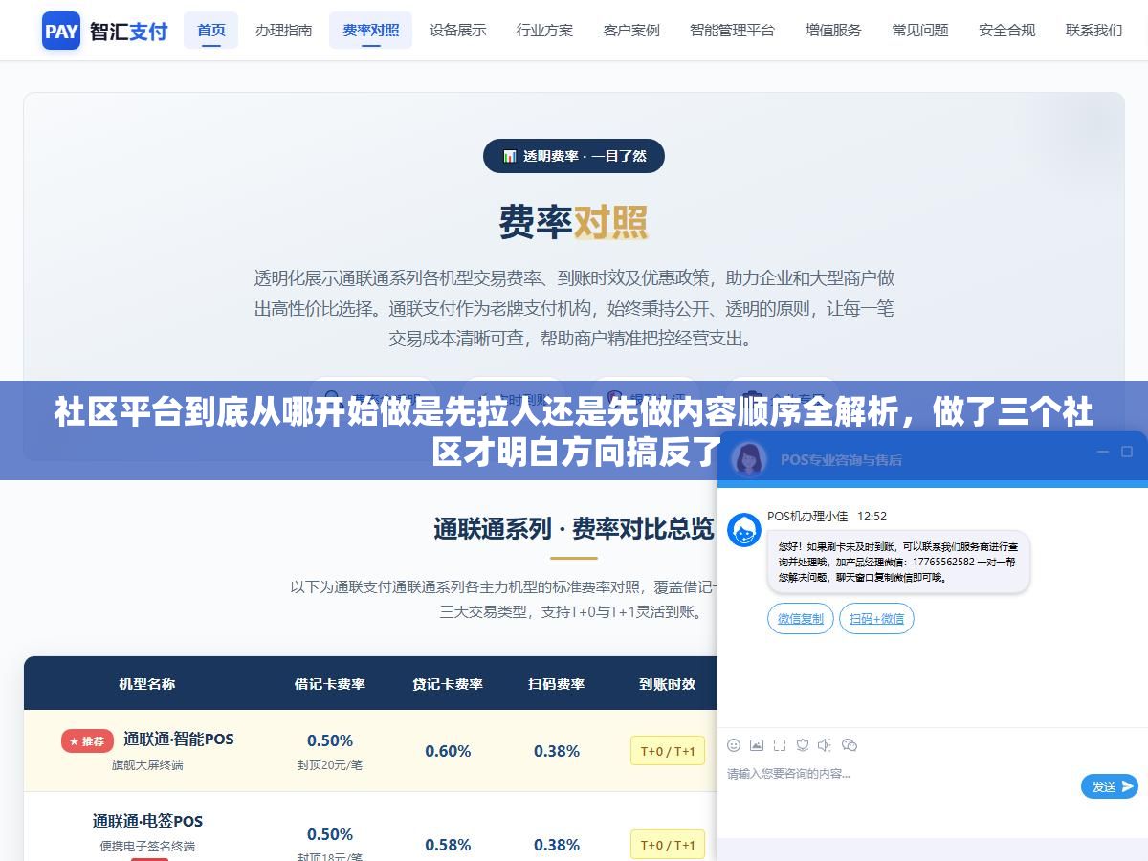Open the 首页 nav tab

point(211,30)
